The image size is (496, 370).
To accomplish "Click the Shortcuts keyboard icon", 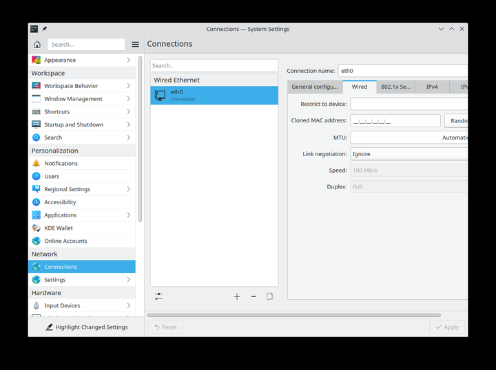I will point(36,112).
